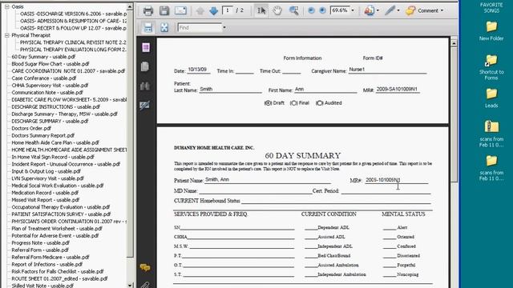Open upper scans from Feb 11 folder
Viewport: 513px width, 288px height.
pyautogui.click(x=491, y=134)
